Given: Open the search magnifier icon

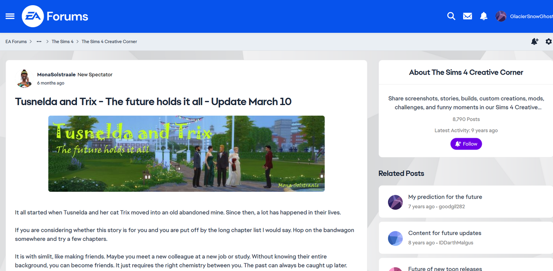Looking at the screenshot, I should pos(451,16).
